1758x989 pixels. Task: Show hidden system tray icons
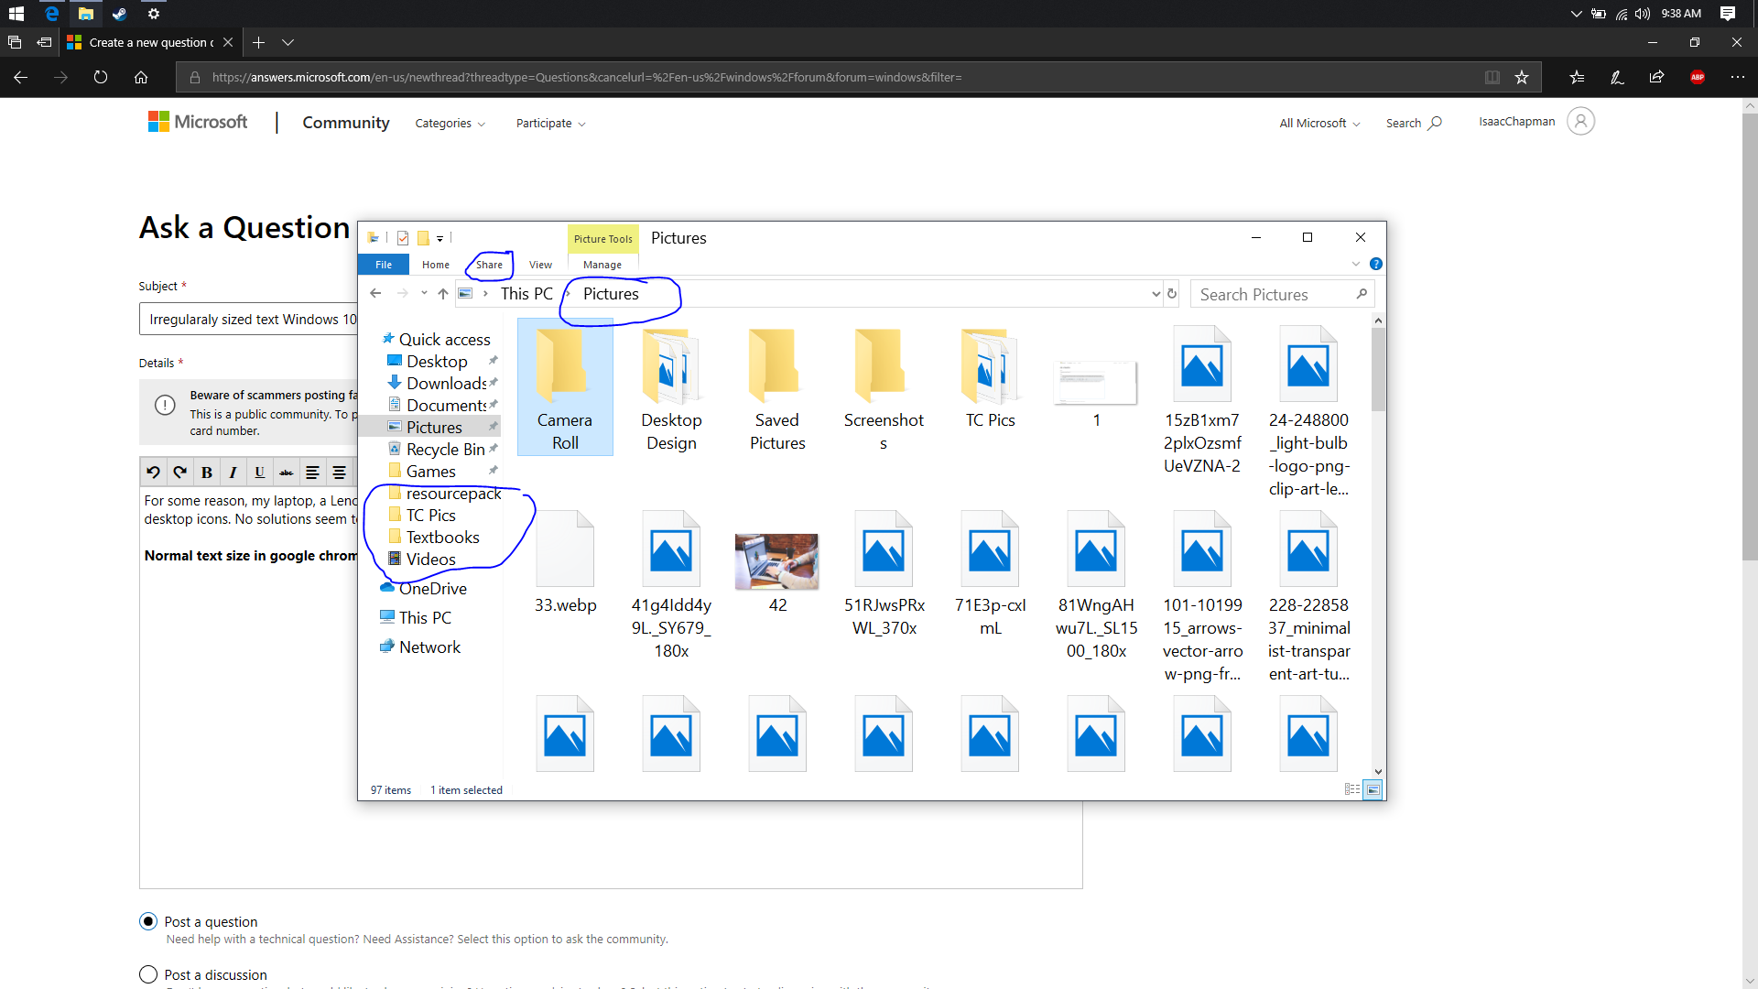pos(1576,14)
